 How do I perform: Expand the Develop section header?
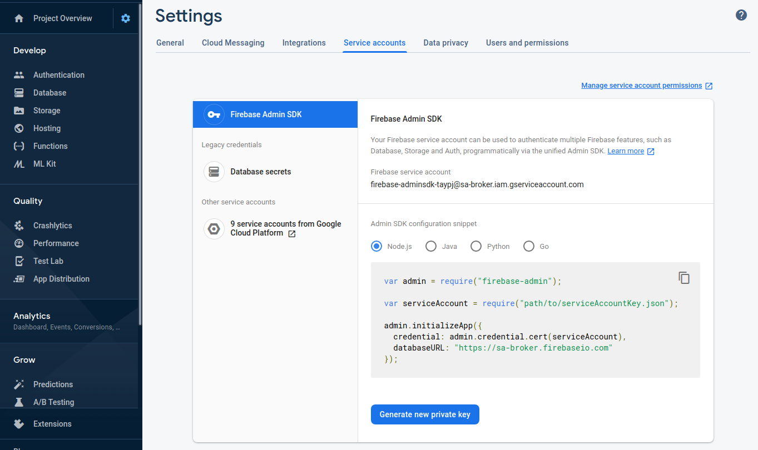[x=29, y=51]
